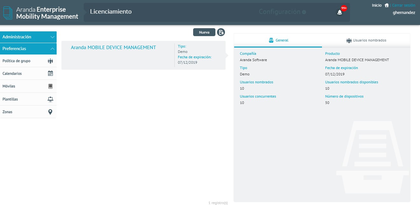Click the Número de dispositivos value 50

327,103
